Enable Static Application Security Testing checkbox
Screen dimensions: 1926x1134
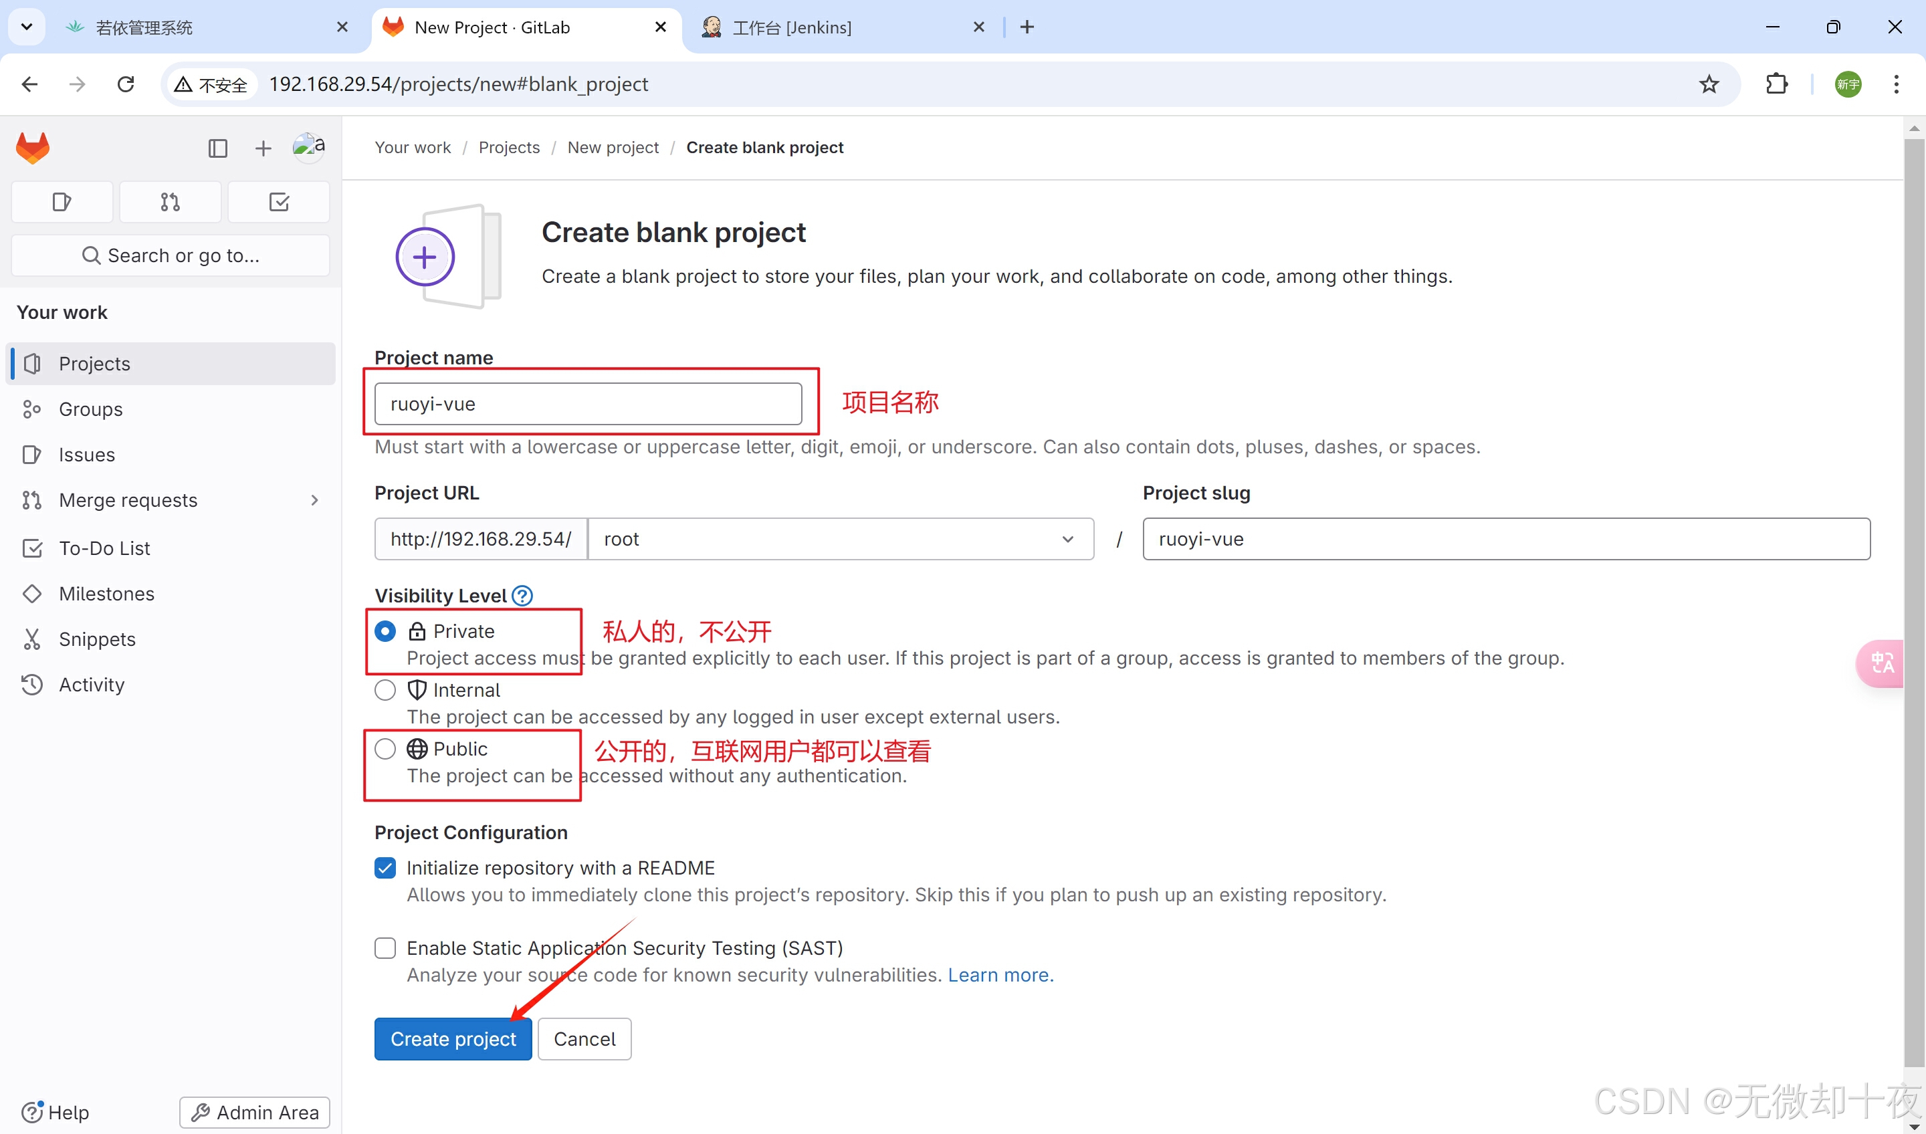click(x=385, y=947)
